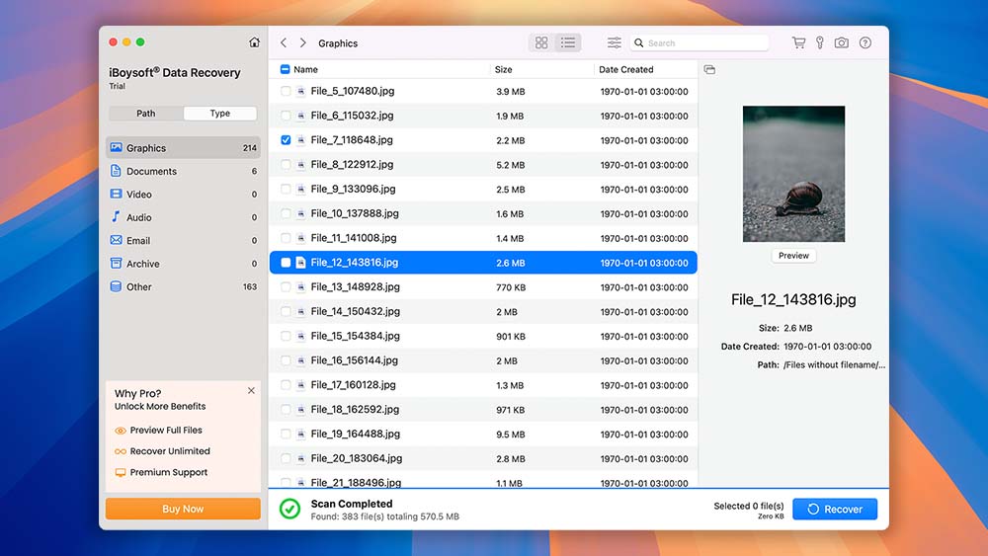The width and height of the screenshot is (988, 556).
Task: Switch to the Type tab
Action: 220,114
